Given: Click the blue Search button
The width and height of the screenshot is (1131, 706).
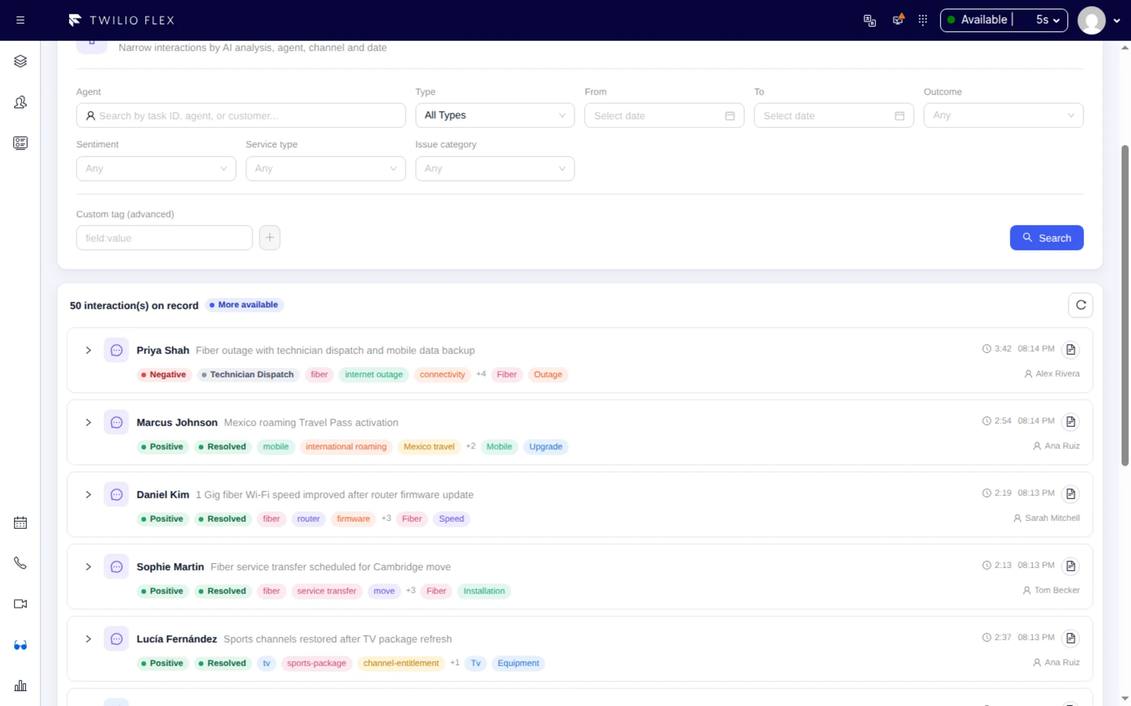Looking at the screenshot, I should click(1047, 238).
